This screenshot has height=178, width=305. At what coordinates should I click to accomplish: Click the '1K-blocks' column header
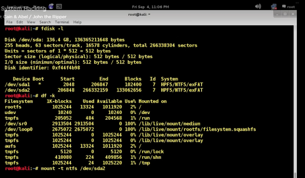pyautogui.click(x=59, y=101)
